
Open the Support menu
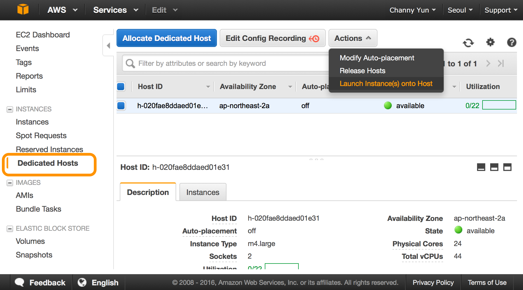click(501, 10)
